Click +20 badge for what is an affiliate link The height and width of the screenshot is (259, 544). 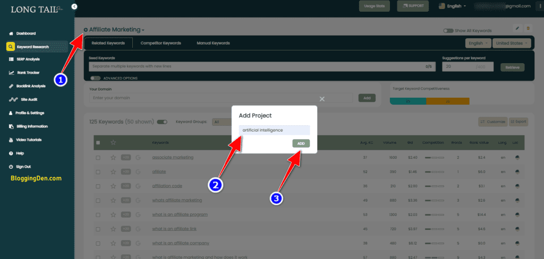click(x=126, y=229)
